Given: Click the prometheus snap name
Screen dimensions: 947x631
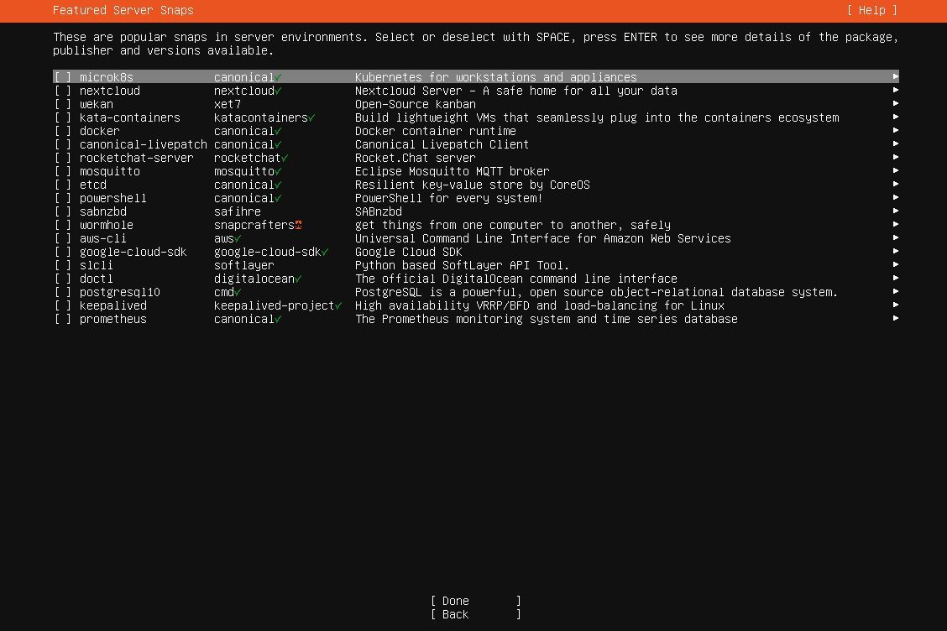Looking at the screenshot, I should [x=113, y=319].
